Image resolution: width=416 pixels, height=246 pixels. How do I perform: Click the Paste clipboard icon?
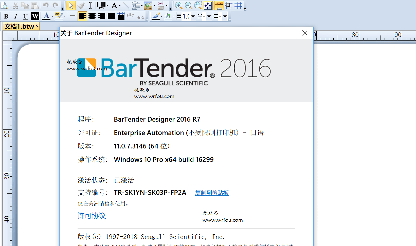pos(35,5)
